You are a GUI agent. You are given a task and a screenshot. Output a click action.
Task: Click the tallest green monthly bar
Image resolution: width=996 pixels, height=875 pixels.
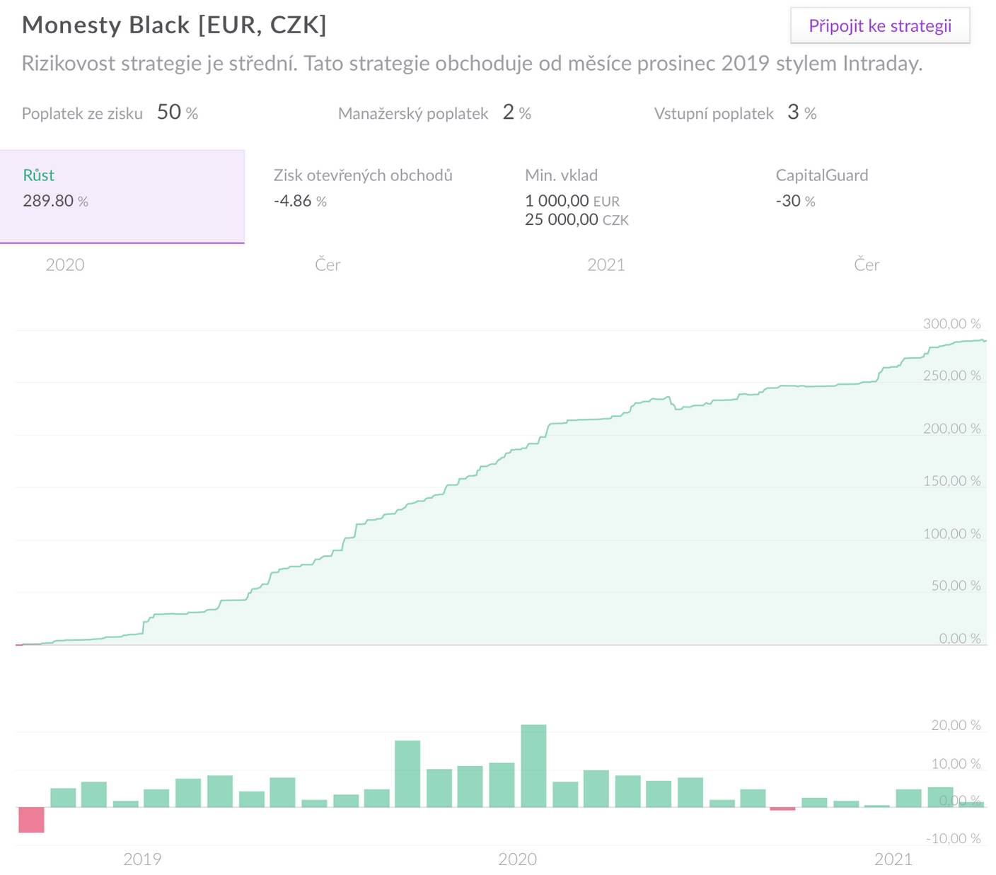click(533, 766)
